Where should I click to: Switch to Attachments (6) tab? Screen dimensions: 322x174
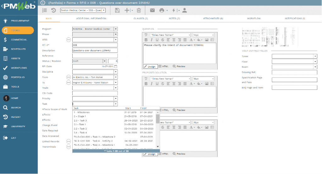pyautogui.click(x=213, y=18)
